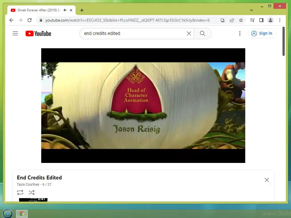The image size is (291, 218).
Task: Submit search with magnifier button
Action: pyautogui.click(x=202, y=33)
